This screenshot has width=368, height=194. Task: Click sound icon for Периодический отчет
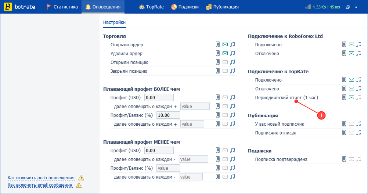click(x=358, y=97)
